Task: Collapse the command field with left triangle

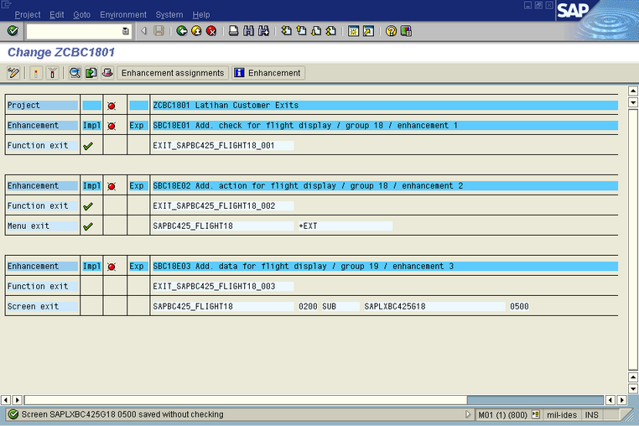Action: point(143,31)
